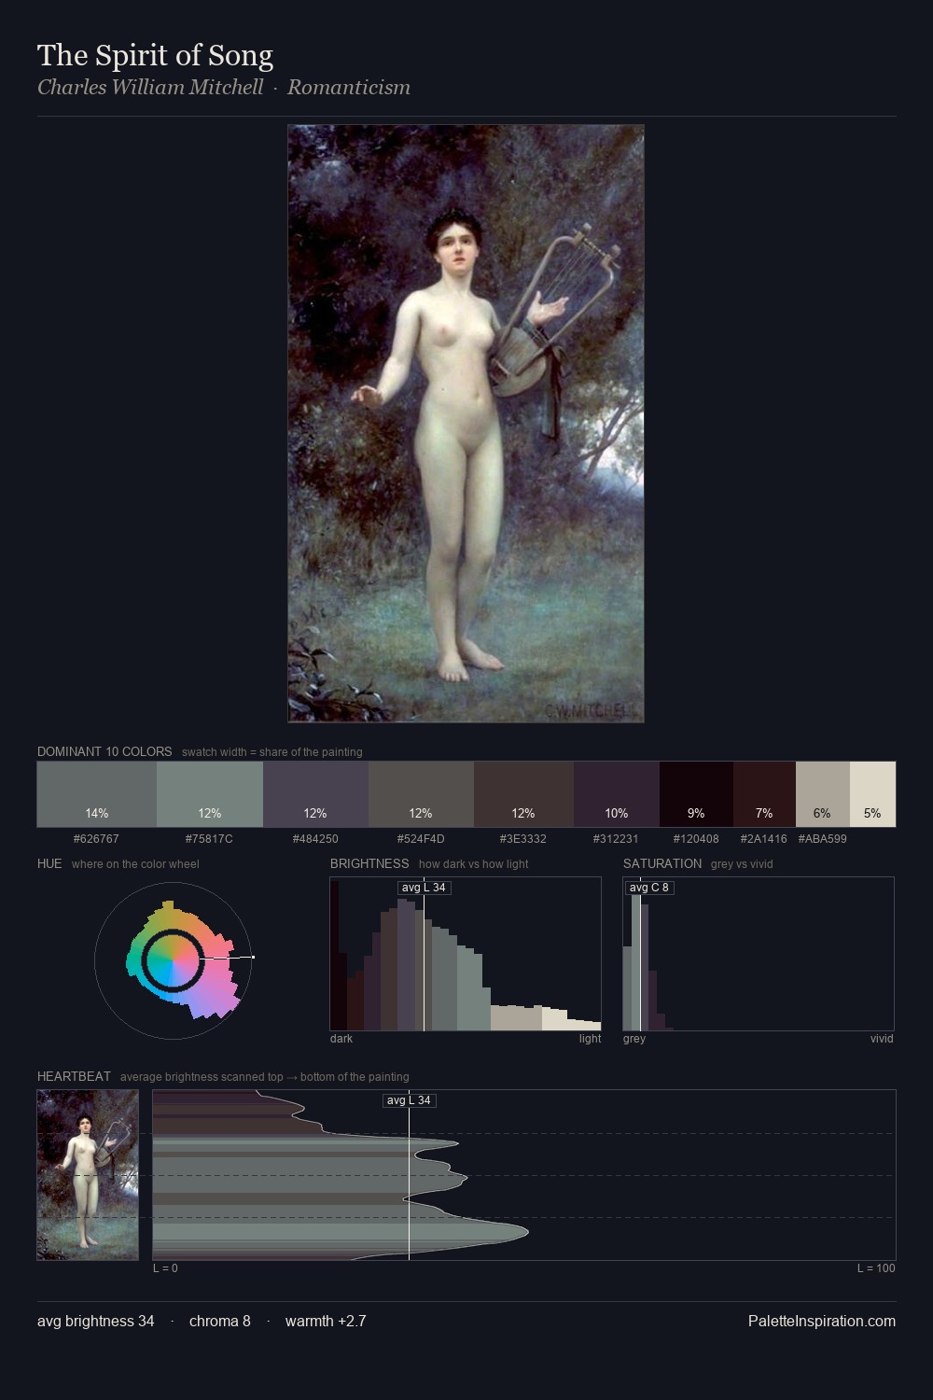Click the hex code #626767 label
The height and width of the screenshot is (1400, 933).
point(96,839)
